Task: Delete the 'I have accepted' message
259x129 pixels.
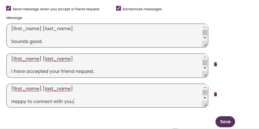Action: (215, 64)
